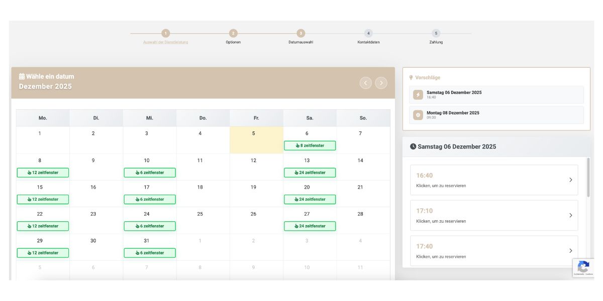Click the lightning icon for Samstag 06 suggestion
This screenshot has height=301, width=603.
coord(418,95)
